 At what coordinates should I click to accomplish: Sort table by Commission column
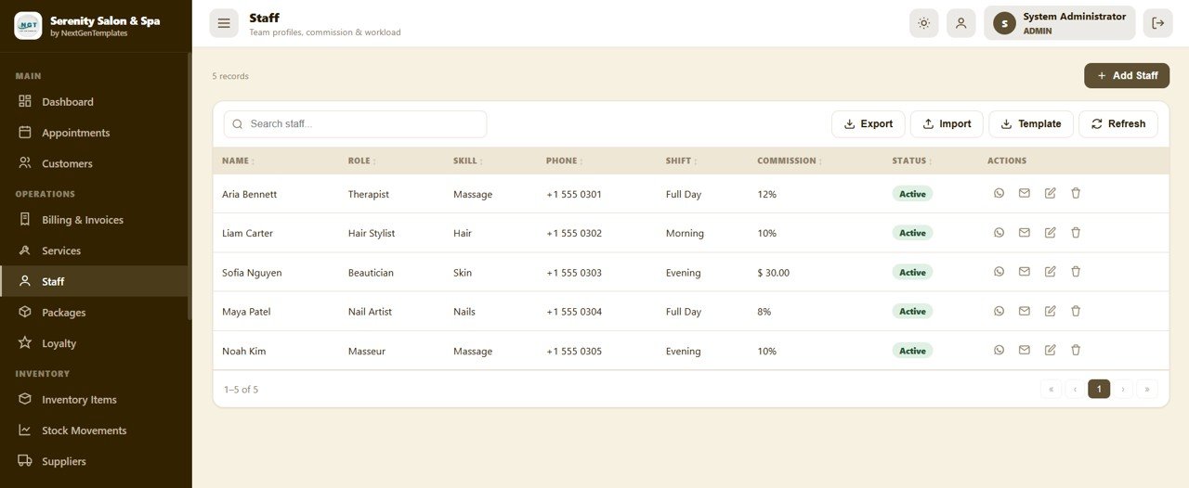tap(790, 161)
